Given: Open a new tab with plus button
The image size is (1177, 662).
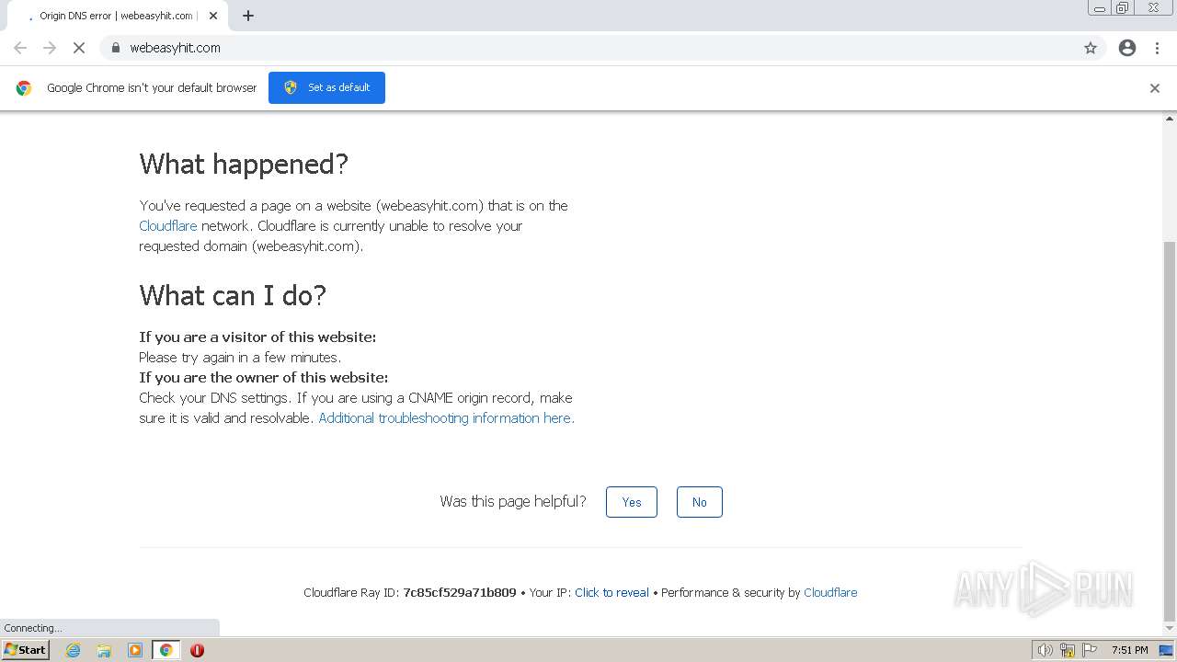Looking at the screenshot, I should tap(248, 16).
